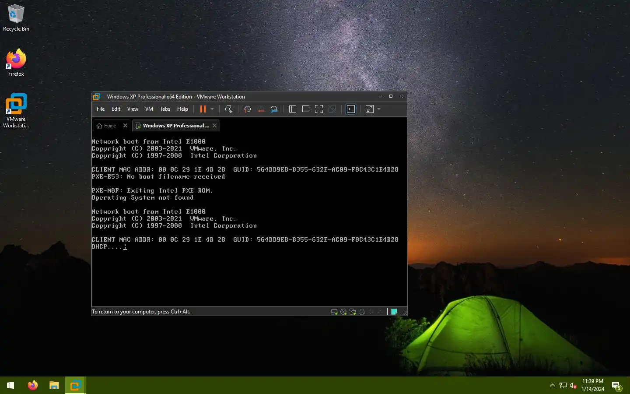The image size is (630, 394).
Task: Open the View menu
Action: 133,109
